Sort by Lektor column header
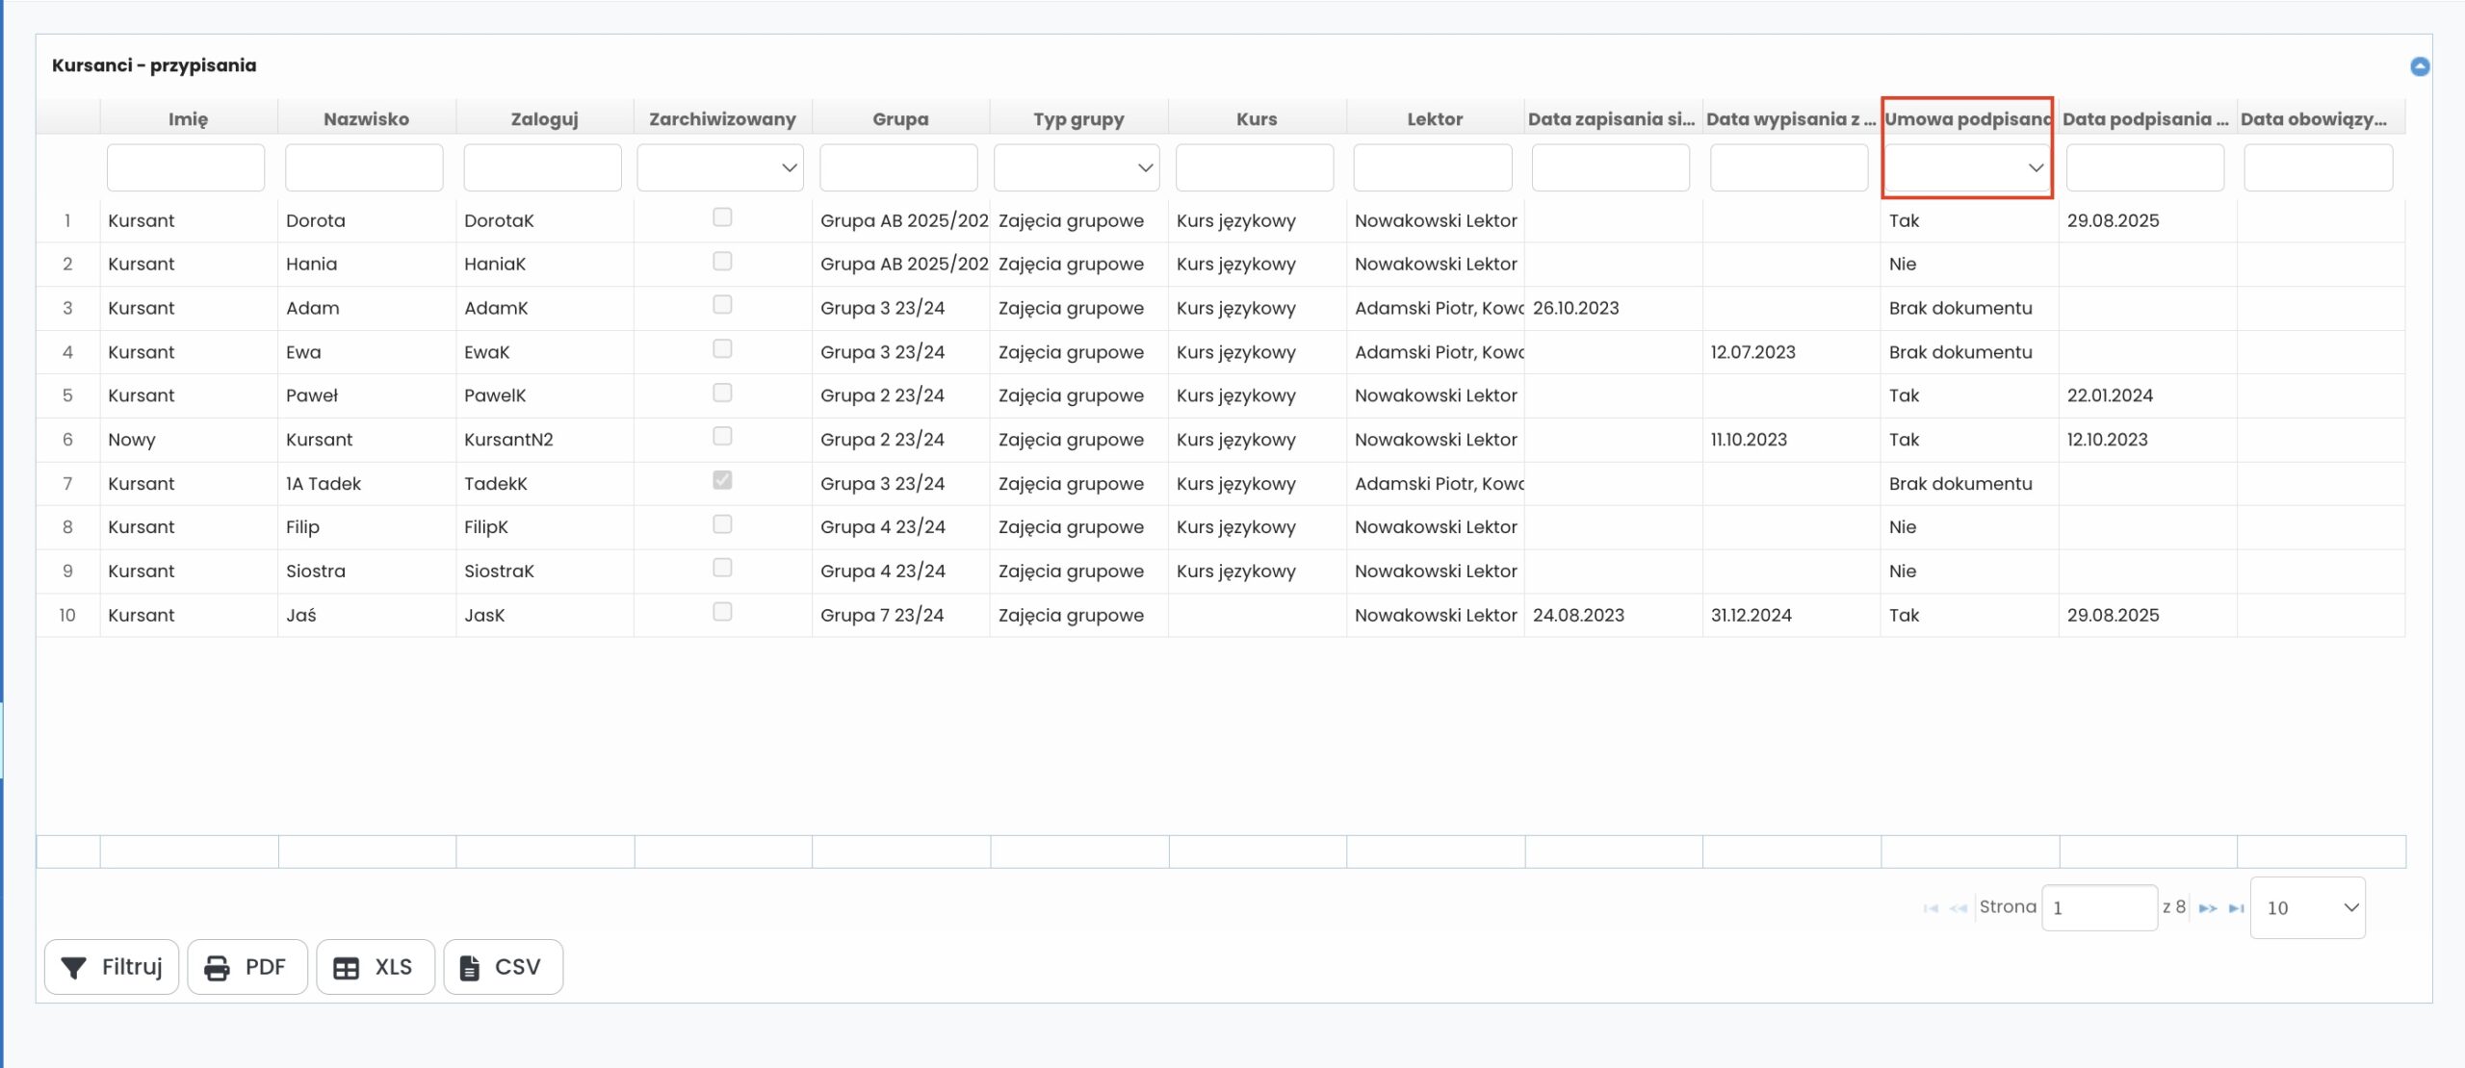This screenshot has width=2465, height=1068. pos(1435,119)
